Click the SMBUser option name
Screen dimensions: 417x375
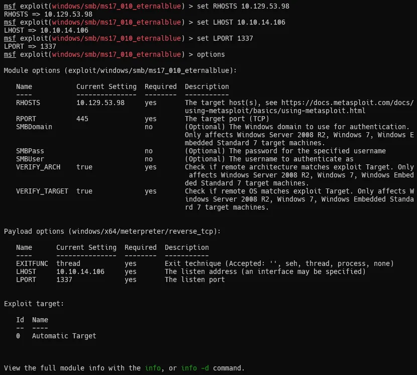pos(30,159)
